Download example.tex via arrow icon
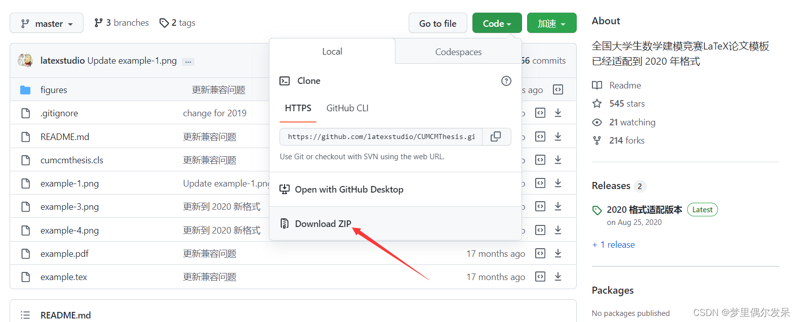The height and width of the screenshot is (322, 798). coord(558,277)
